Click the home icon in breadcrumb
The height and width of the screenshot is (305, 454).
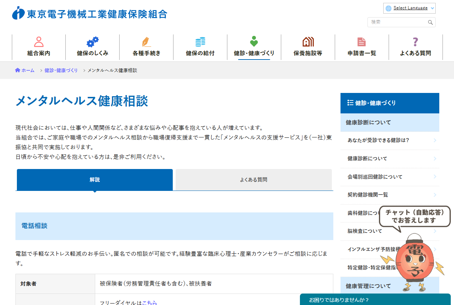[18, 70]
